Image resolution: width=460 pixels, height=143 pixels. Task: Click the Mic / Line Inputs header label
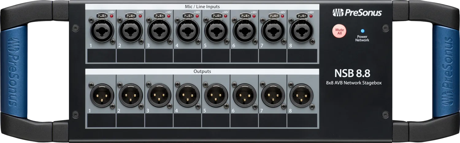coord(202,6)
